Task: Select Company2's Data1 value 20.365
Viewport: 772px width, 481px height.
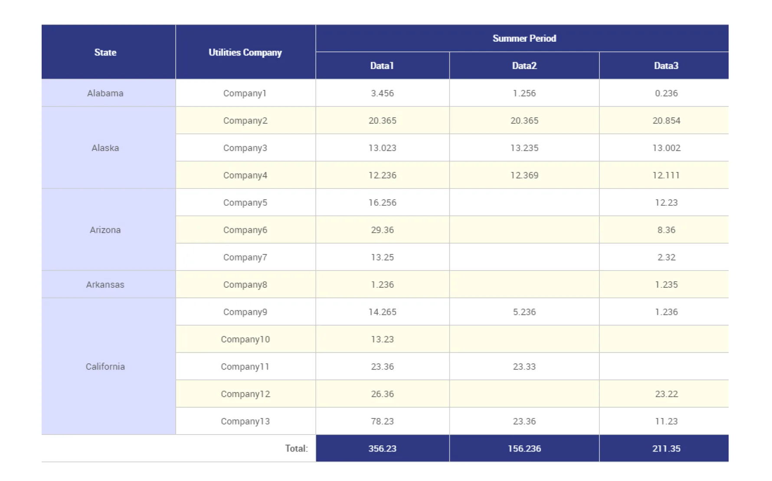Action: 383,120
